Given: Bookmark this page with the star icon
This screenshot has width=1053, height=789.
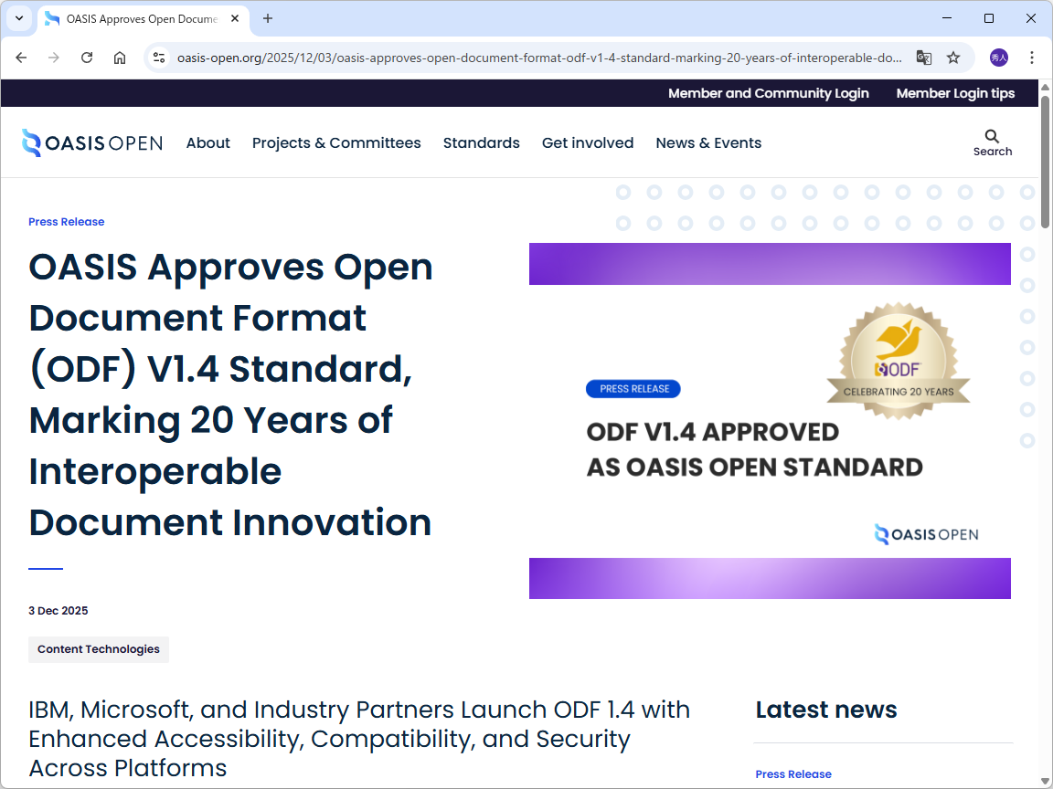Looking at the screenshot, I should [x=953, y=57].
